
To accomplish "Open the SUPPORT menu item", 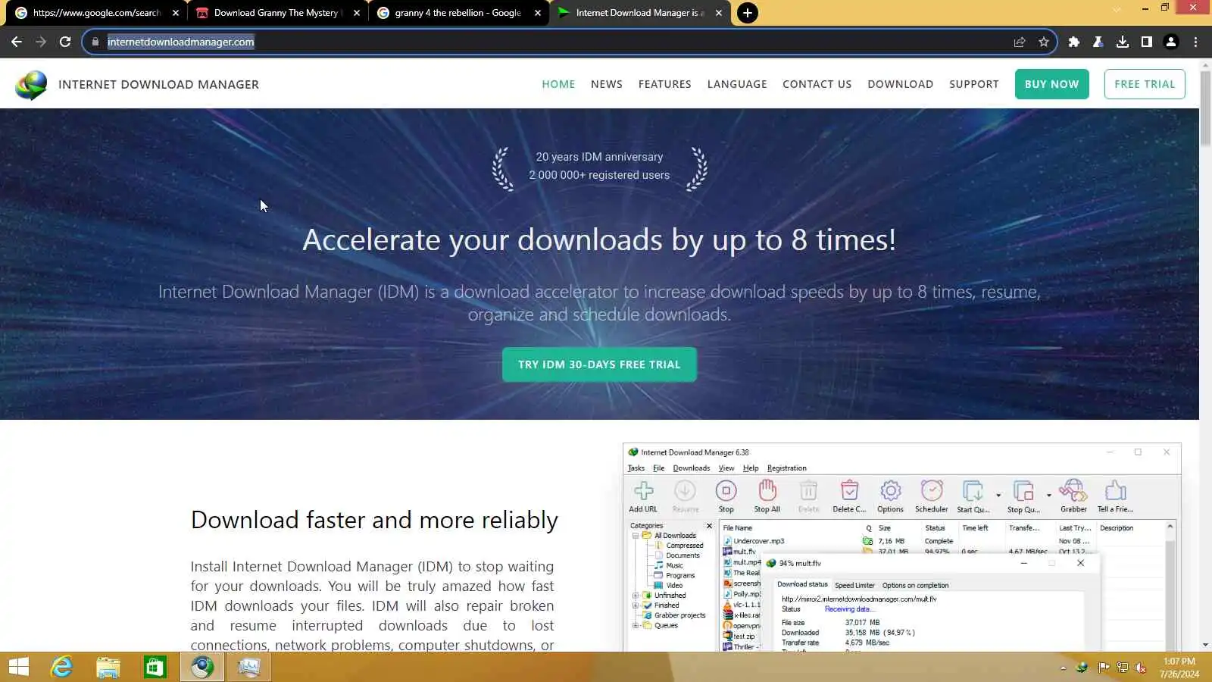I will tap(974, 84).
